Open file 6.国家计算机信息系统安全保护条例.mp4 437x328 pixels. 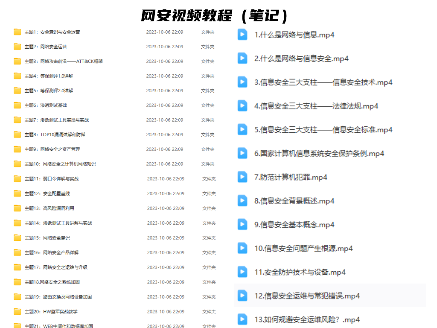319,153
